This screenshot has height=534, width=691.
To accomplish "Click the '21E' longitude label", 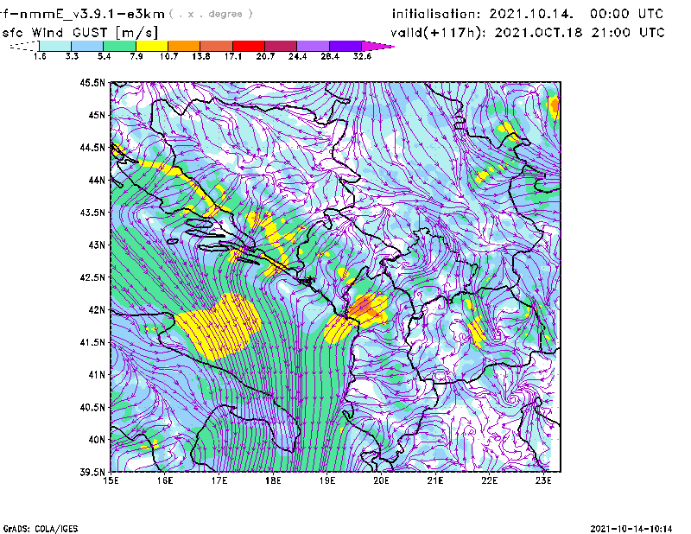I will 435,480.
